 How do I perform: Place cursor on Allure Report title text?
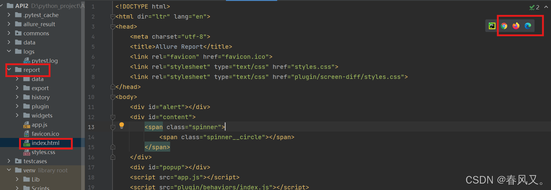click(179, 47)
